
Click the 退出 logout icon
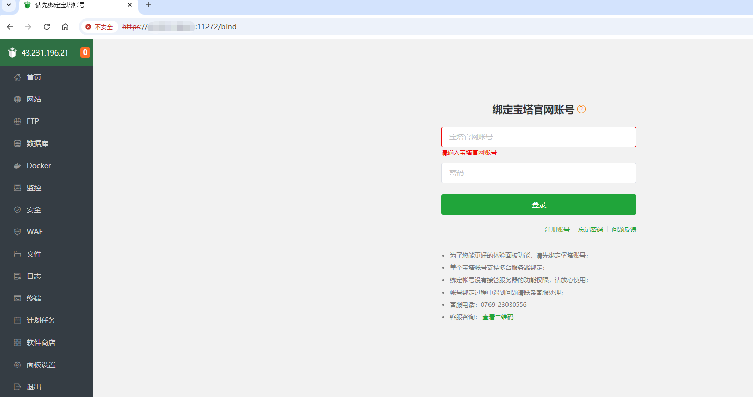[x=17, y=387]
